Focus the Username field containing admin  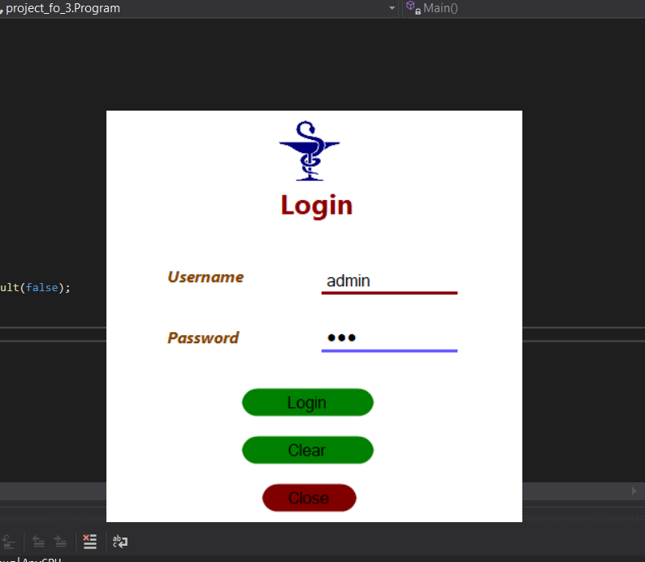389,281
